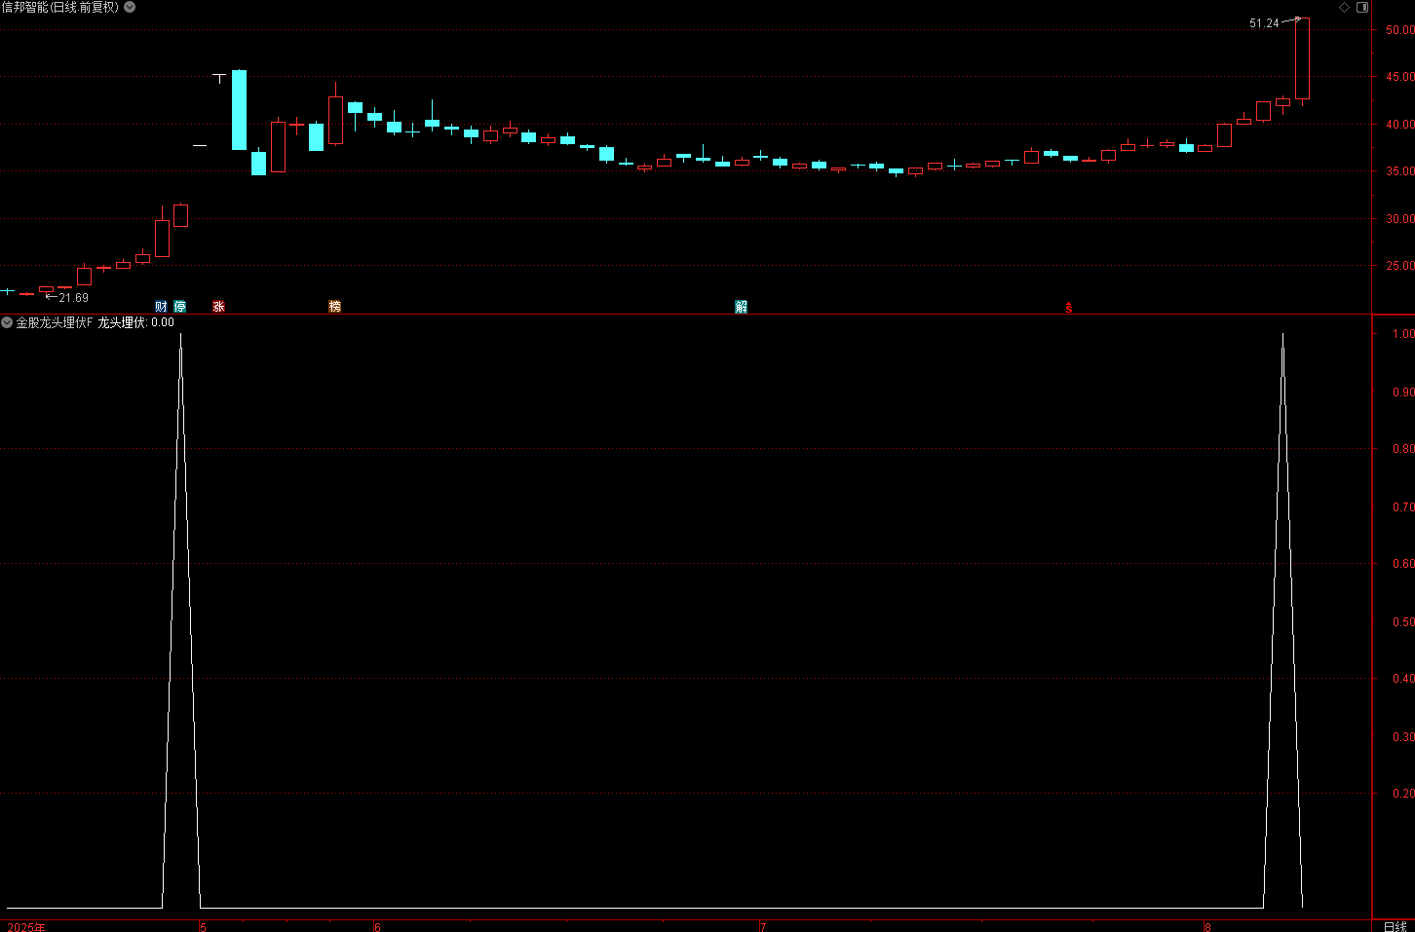1415x932 pixels.
Task: Click the month 7 marker on time axis
Action: coord(763,926)
